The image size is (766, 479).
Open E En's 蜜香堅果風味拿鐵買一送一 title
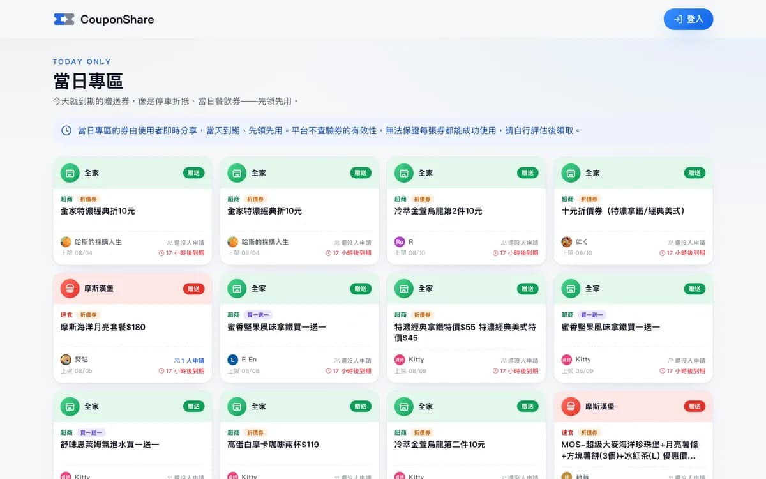(277, 327)
